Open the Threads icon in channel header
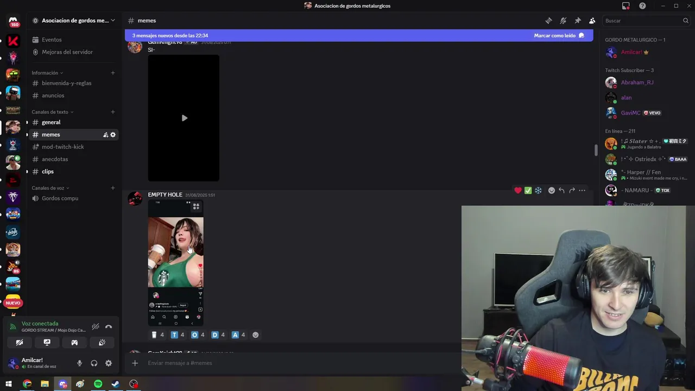The width and height of the screenshot is (695, 391). (548, 21)
